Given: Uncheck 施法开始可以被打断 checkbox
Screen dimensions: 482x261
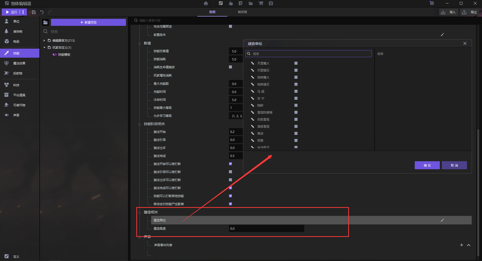Looking at the screenshot, I should coord(230,164).
